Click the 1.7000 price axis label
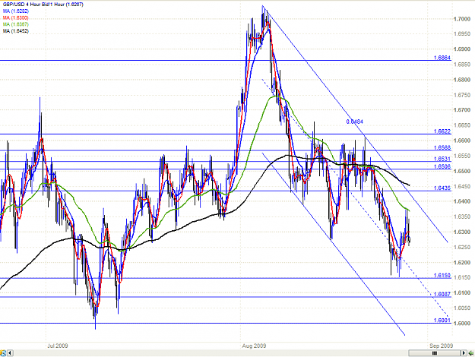This screenshot has width=475, height=357. coord(462,19)
